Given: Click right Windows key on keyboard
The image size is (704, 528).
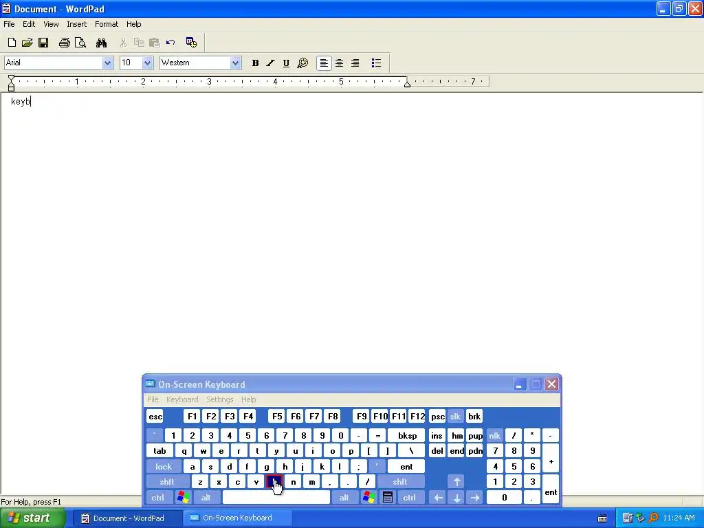Looking at the screenshot, I should pos(369,498).
